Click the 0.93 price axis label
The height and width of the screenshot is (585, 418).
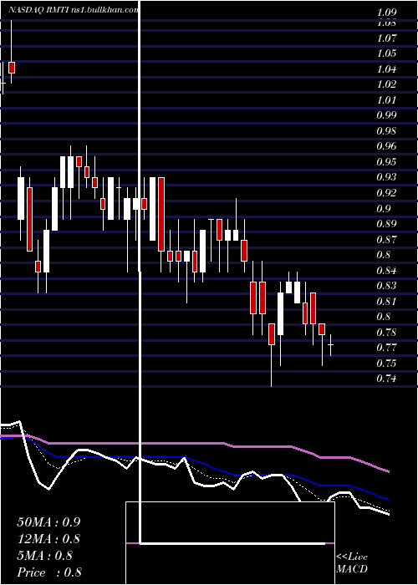click(x=386, y=177)
